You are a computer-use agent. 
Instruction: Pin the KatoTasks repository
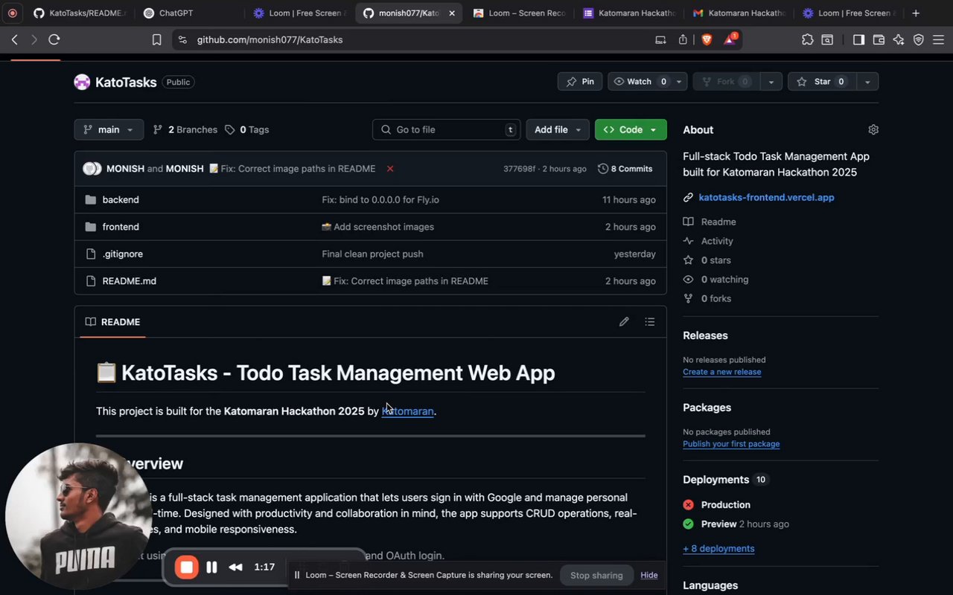tap(580, 82)
